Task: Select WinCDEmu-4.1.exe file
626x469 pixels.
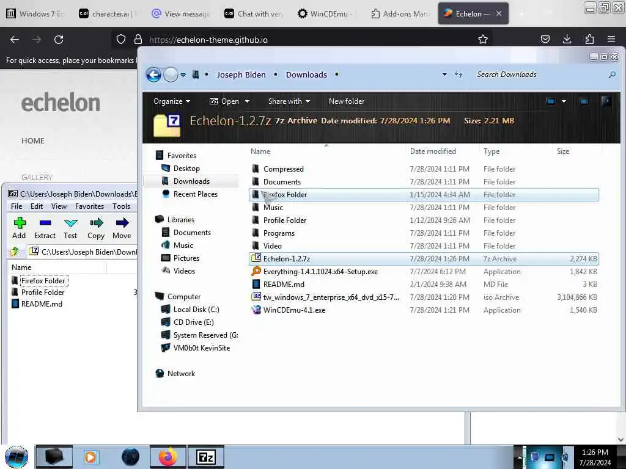Action: (x=424, y=310)
